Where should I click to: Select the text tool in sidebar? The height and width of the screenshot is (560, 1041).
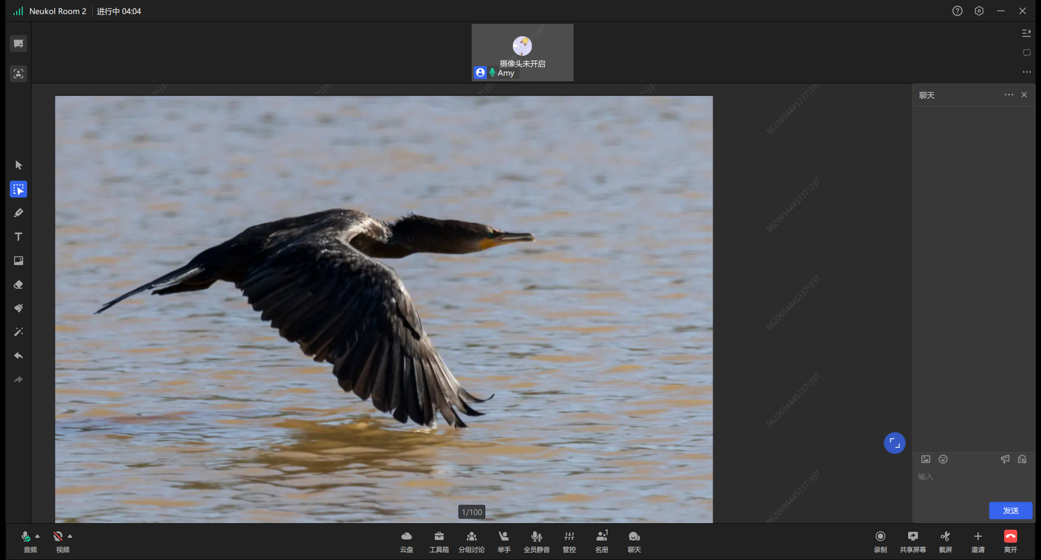point(18,237)
